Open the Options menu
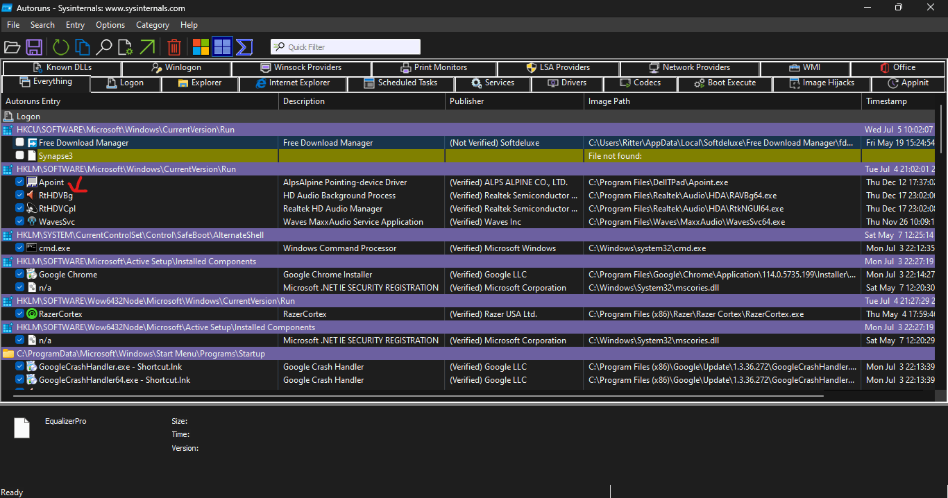Image resolution: width=948 pixels, height=498 pixels. click(110, 25)
